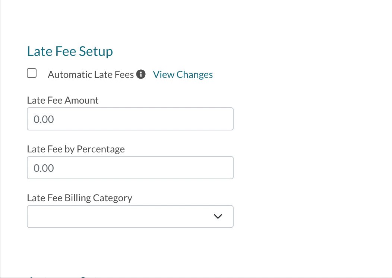
Task: Click the "Late Fee Billing Category" label
Action: (x=79, y=198)
